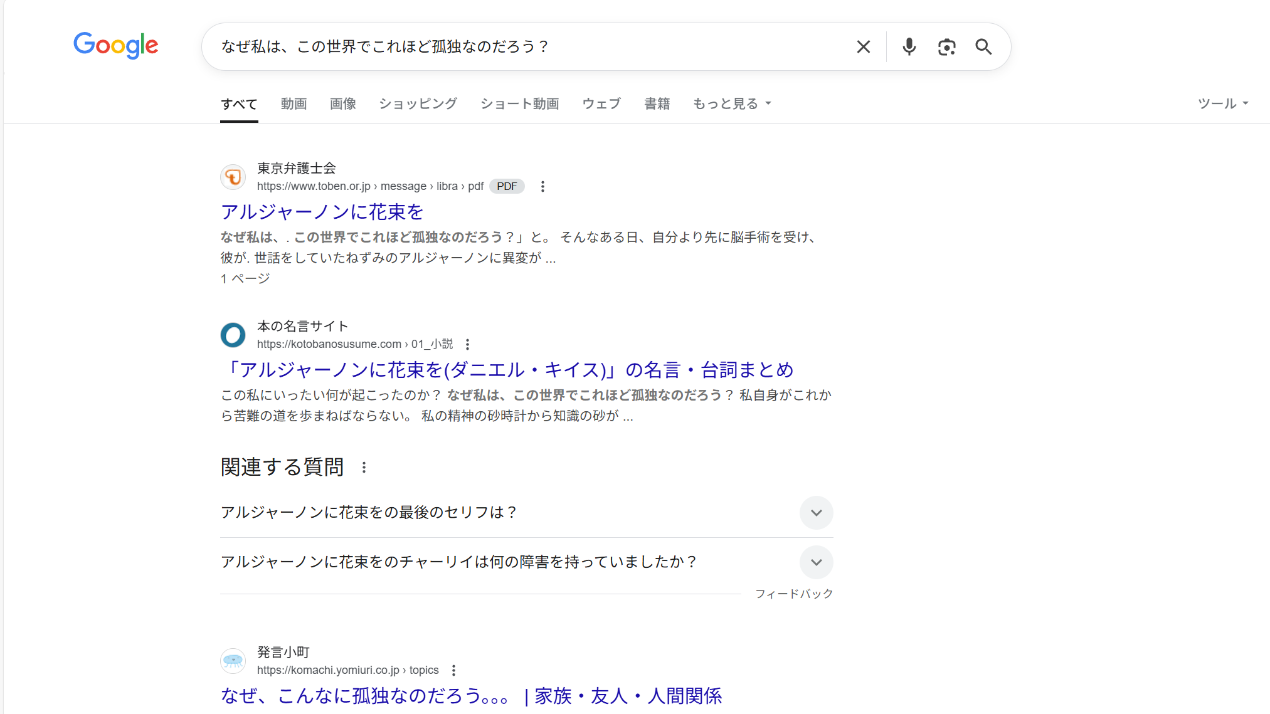Click the 発言小町 site name

283,652
